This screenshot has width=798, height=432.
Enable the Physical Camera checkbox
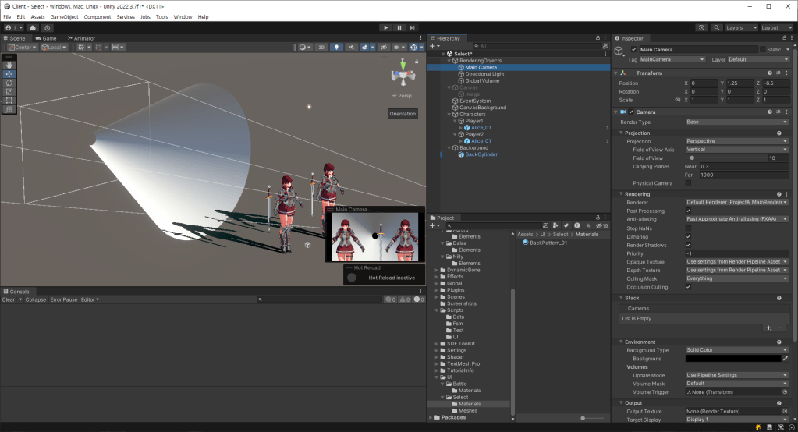click(687, 183)
